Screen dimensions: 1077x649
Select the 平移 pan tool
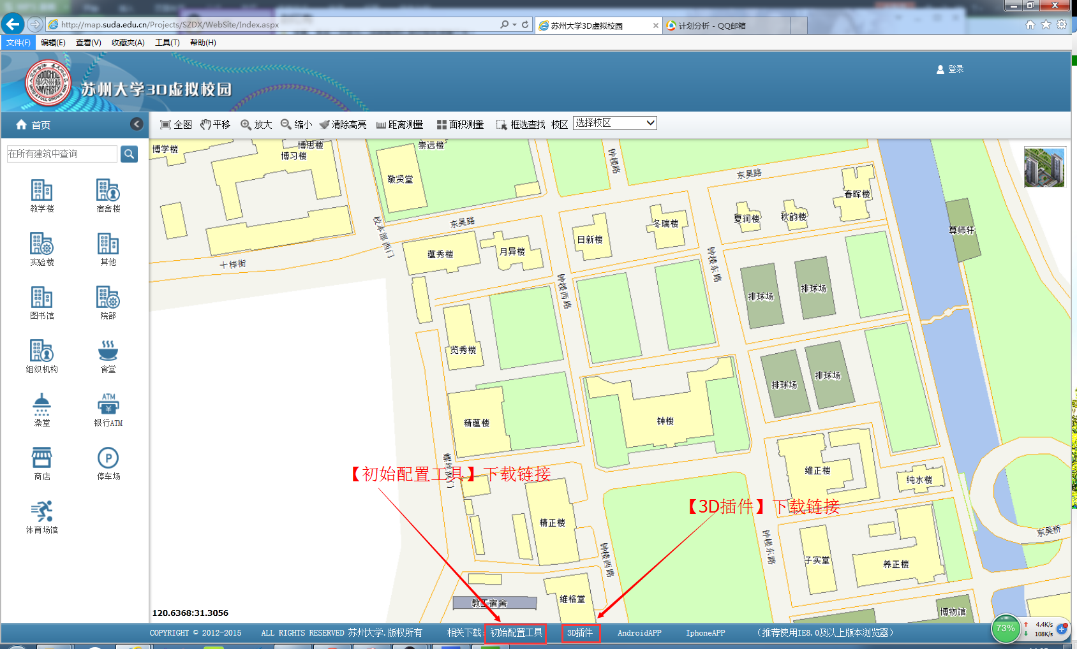tap(215, 124)
